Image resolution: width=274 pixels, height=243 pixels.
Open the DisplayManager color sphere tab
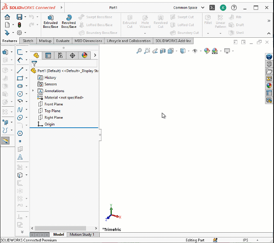point(84,55)
